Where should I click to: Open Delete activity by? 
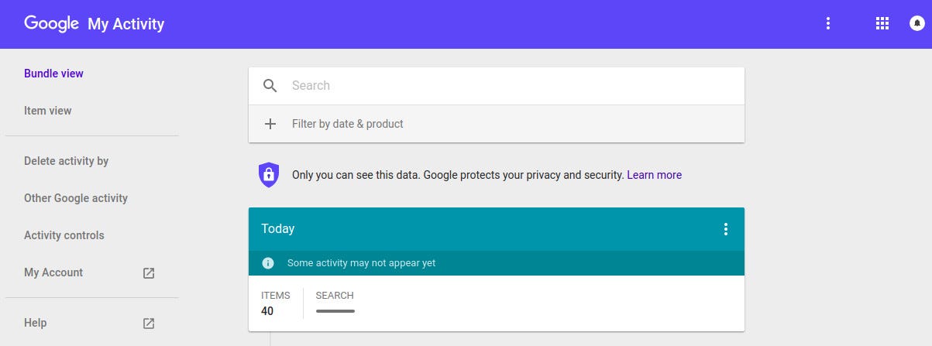coord(66,161)
